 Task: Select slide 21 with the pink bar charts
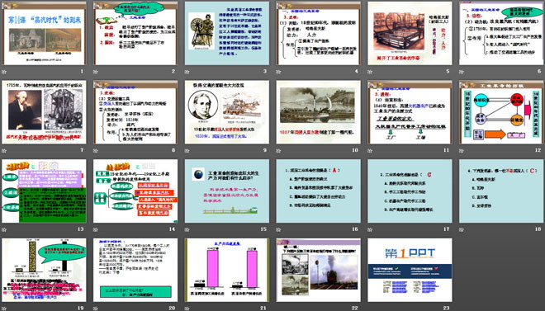tap(227, 270)
